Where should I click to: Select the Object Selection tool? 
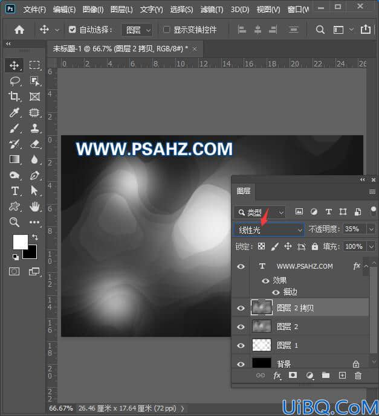coord(34,81)
